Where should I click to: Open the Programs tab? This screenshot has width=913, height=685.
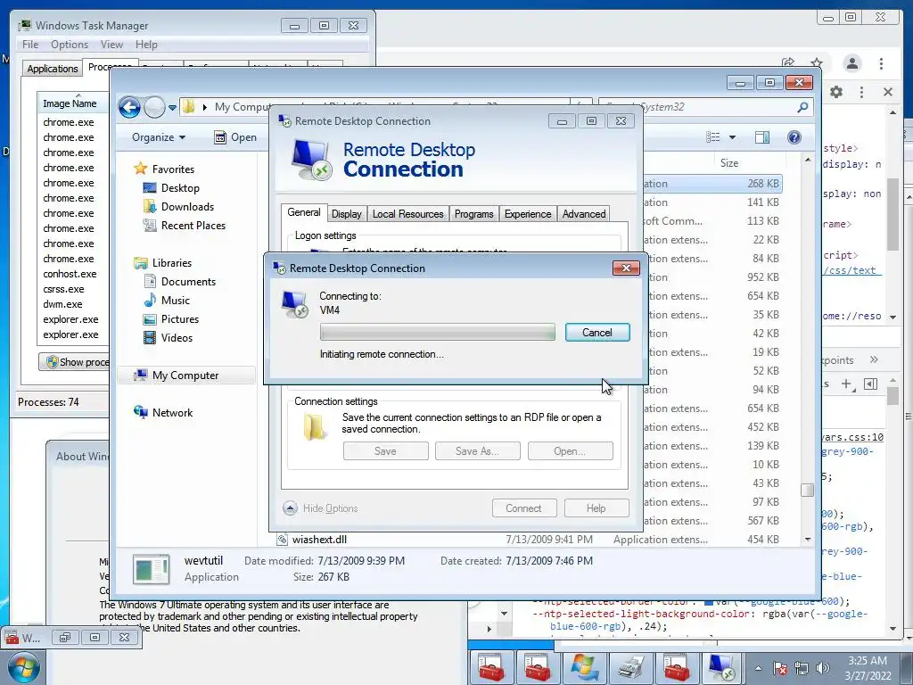[473, 214]
